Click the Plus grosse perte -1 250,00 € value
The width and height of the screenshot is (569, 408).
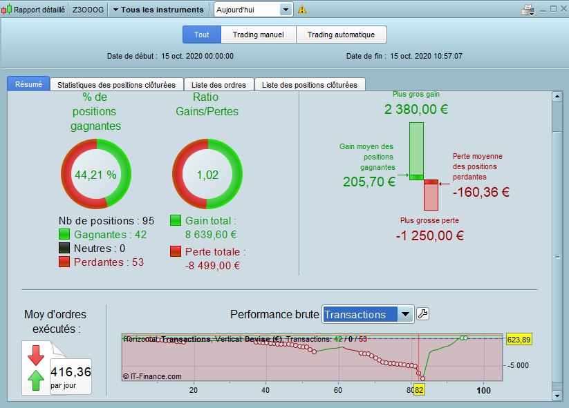click(x=429, y=235)
